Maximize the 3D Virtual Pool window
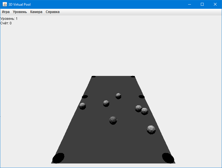222x168 pixels. [202, 4]
